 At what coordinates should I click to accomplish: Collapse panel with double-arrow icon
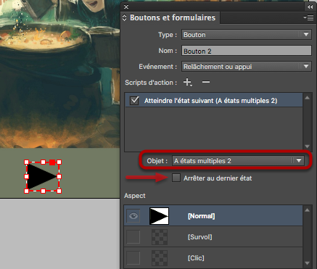point(310,7)
